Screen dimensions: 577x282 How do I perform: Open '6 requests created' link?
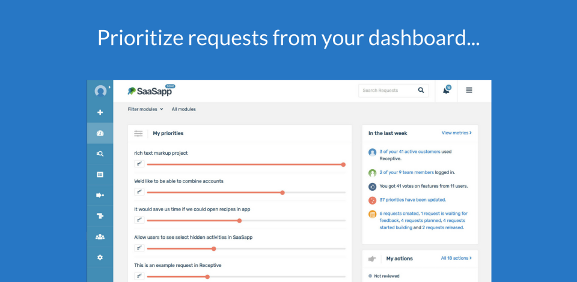399,214
